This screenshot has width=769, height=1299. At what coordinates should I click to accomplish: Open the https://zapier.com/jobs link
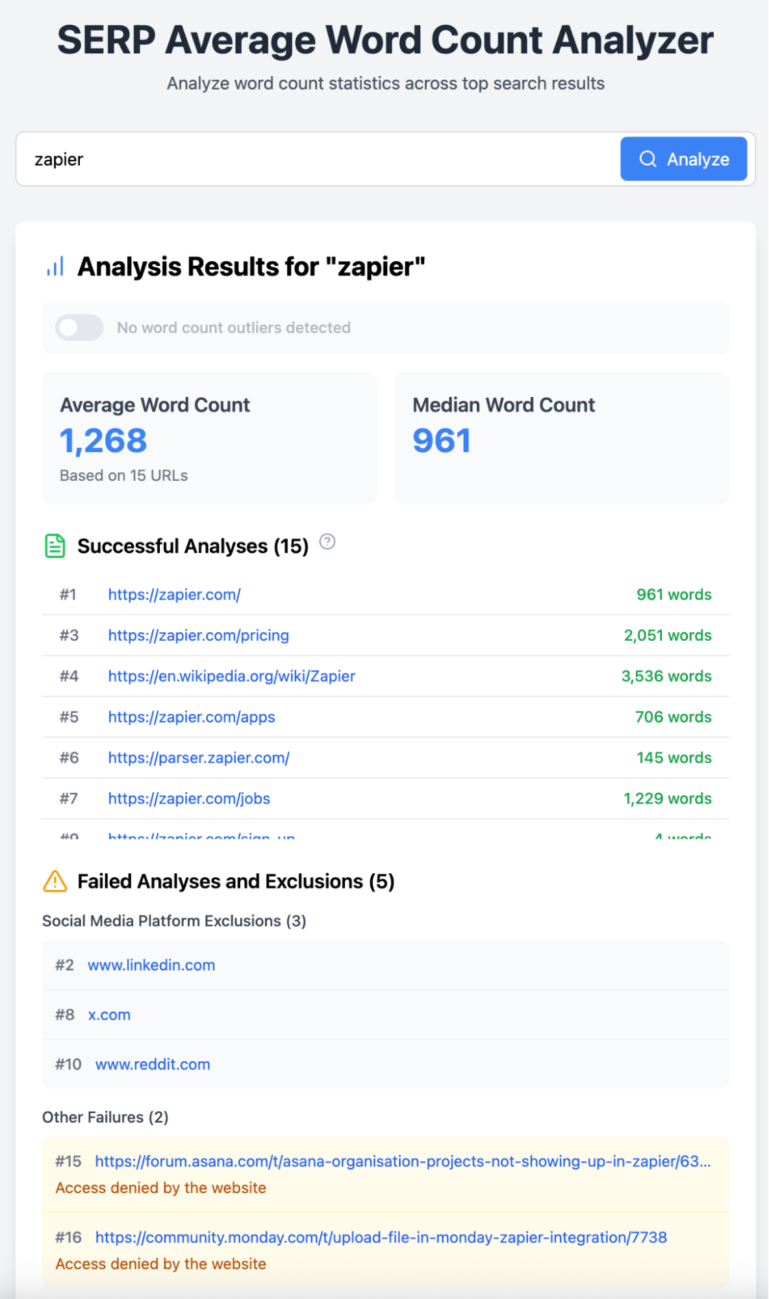(x=189, y=799)
